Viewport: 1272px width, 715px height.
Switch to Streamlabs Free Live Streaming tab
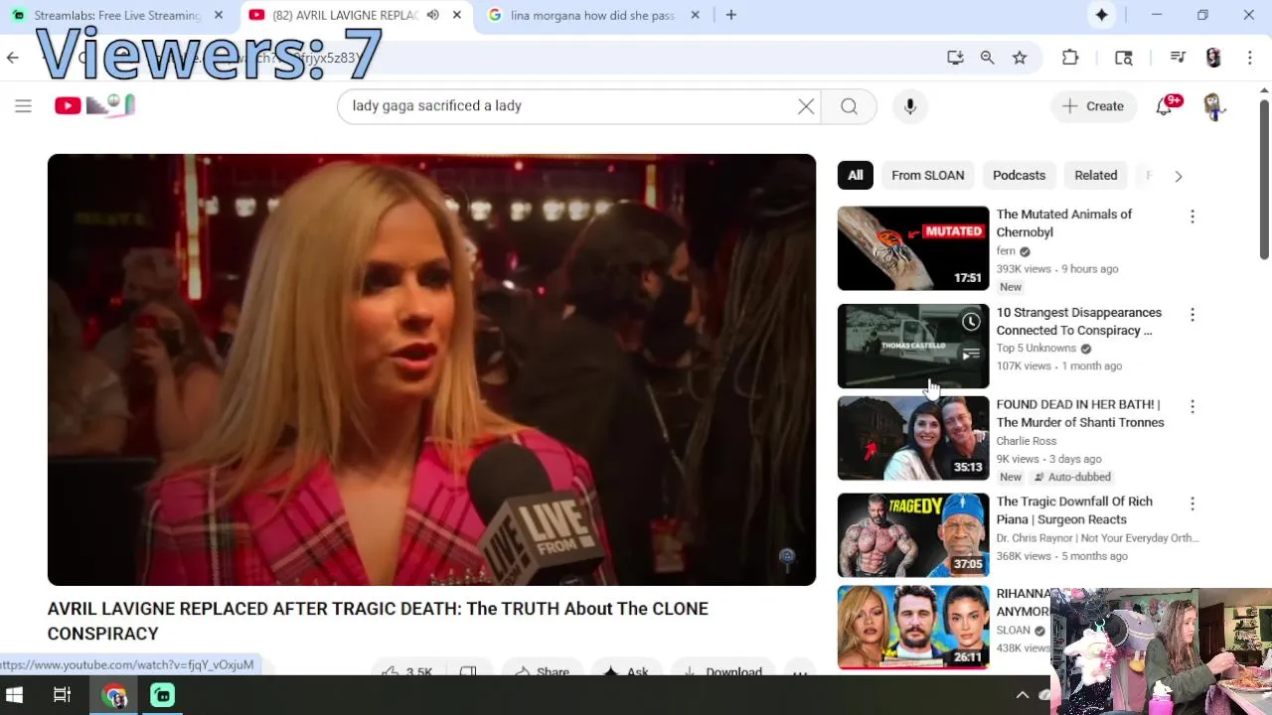click(x=117, y=15)
